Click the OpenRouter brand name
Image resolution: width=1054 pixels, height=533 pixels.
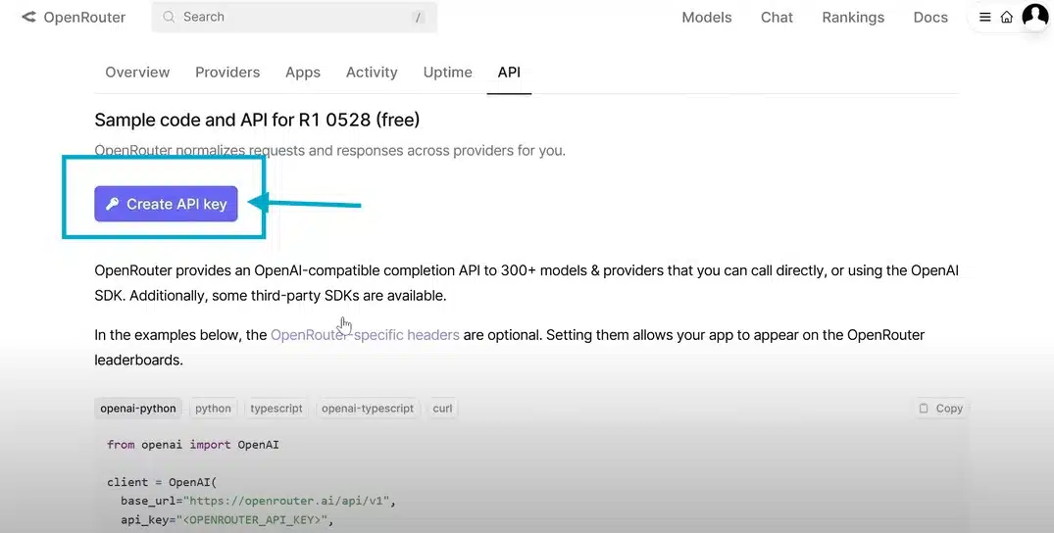(x=84, y=18)
